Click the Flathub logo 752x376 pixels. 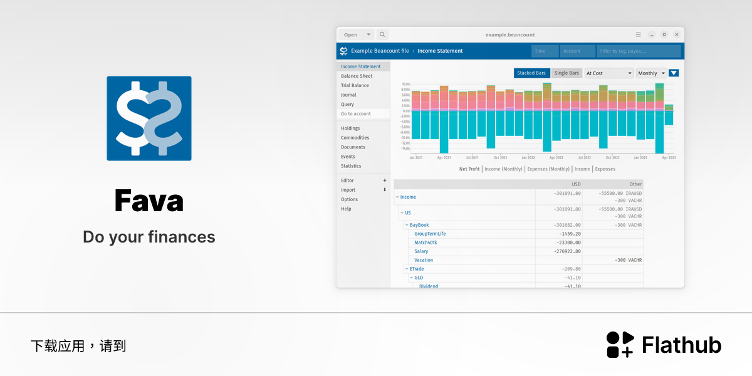pos(664,345)
